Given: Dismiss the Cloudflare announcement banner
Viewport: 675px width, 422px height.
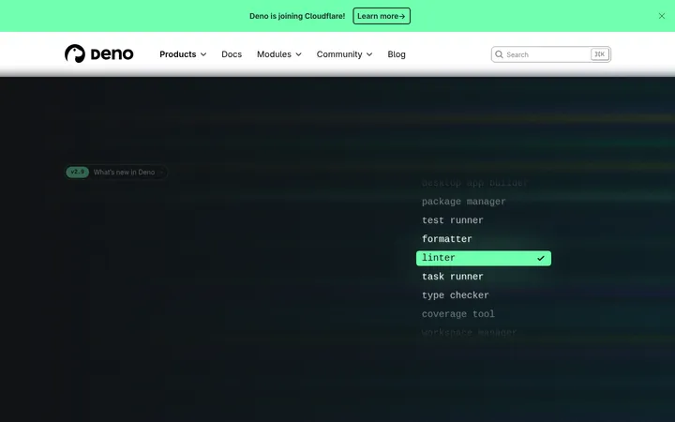Looking at the screenshot, I should tap(662, 16).
